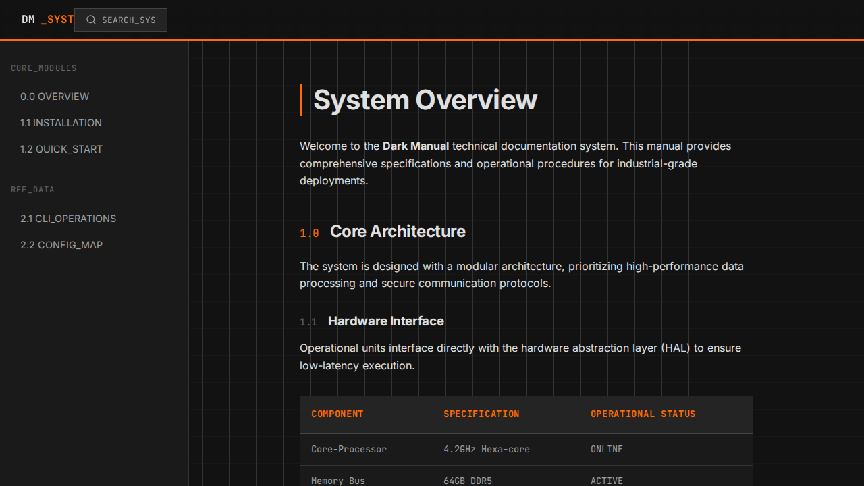
Task: Click the 4.2GHz Hexa-core specification cell
Action: [486, 450]
